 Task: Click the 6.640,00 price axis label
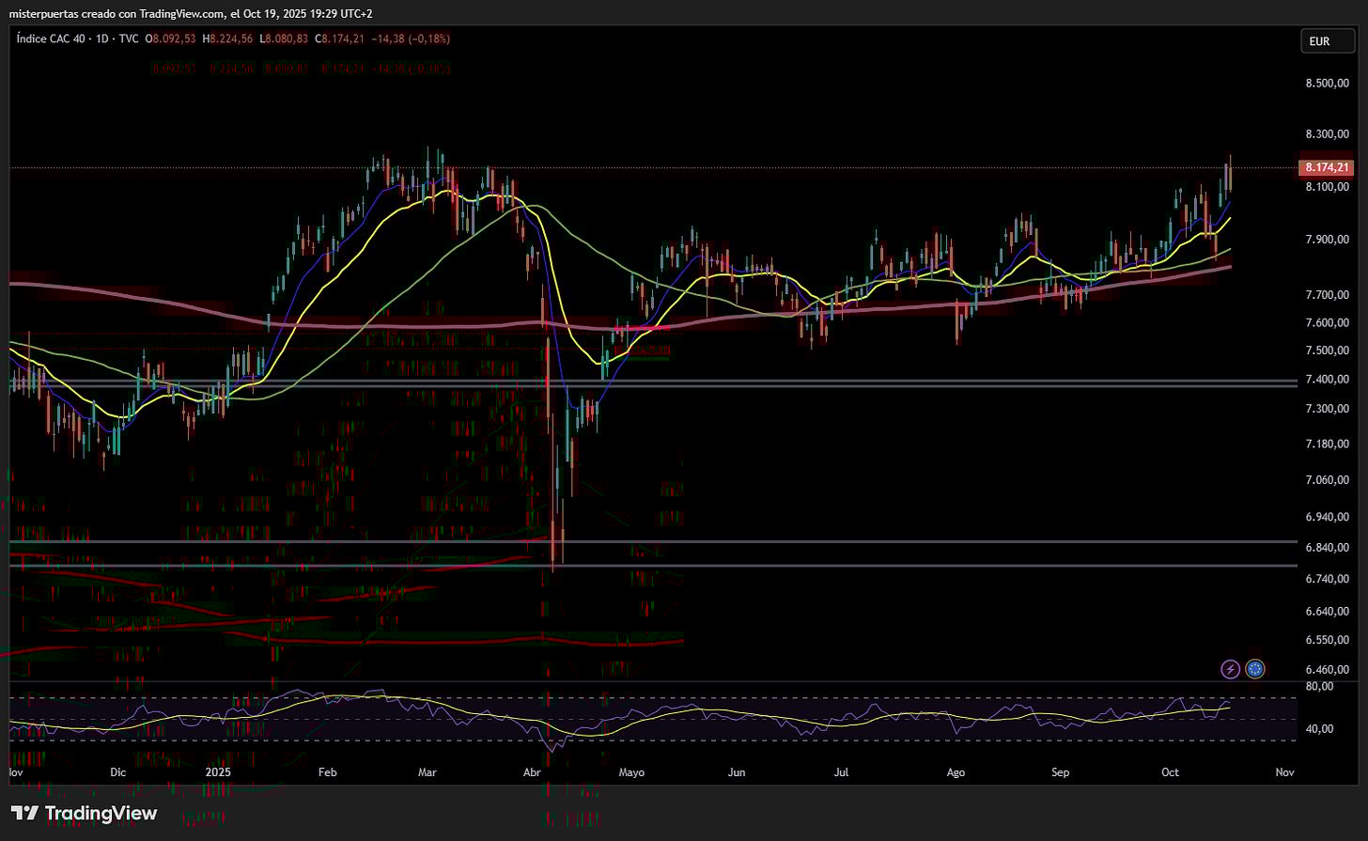pyautogui.click(x=1326, y=612)
